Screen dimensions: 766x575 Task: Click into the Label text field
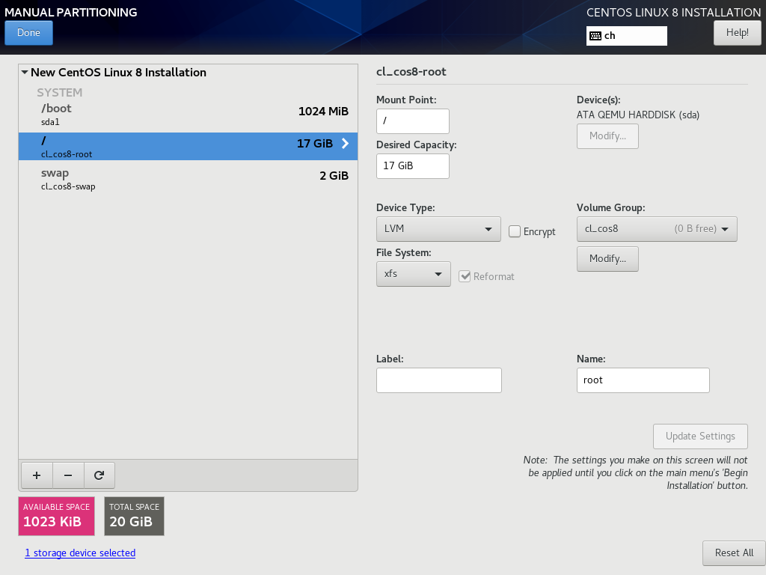(x=438, y=380)
